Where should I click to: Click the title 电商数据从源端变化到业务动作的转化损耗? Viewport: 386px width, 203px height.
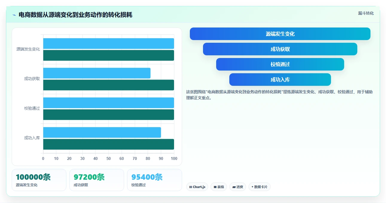click(75, 15)
